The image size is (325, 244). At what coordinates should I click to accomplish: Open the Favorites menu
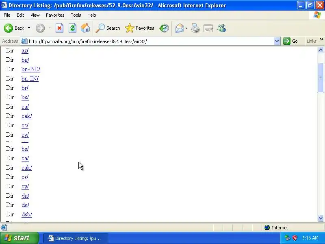55,15
